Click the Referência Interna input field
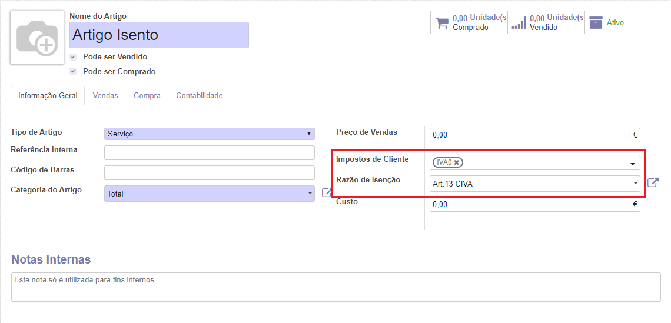This screenshot has width=671, height=323. click(x=209, y=153)
